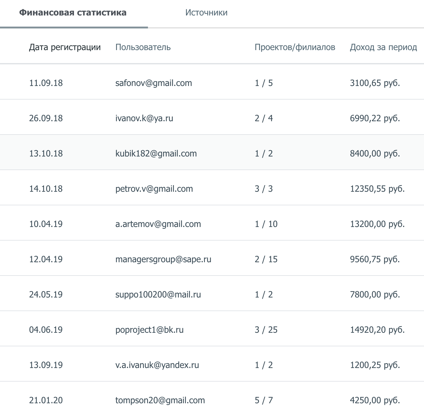Switch to the Источники tab
This screenshot has width=424, height=415.
coord(206,13)
